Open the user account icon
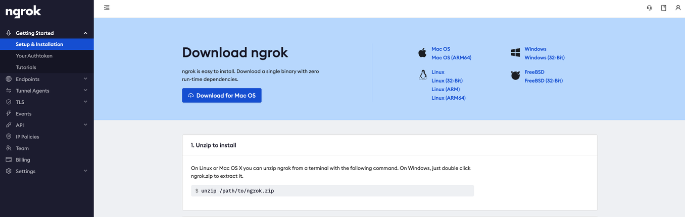Image resolution: width=685 pixels, height=217 pixels. tap(678, 8)
